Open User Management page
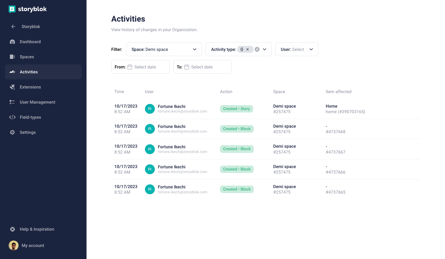This screenshot has height=259, width=445. (x=43, y=102)
